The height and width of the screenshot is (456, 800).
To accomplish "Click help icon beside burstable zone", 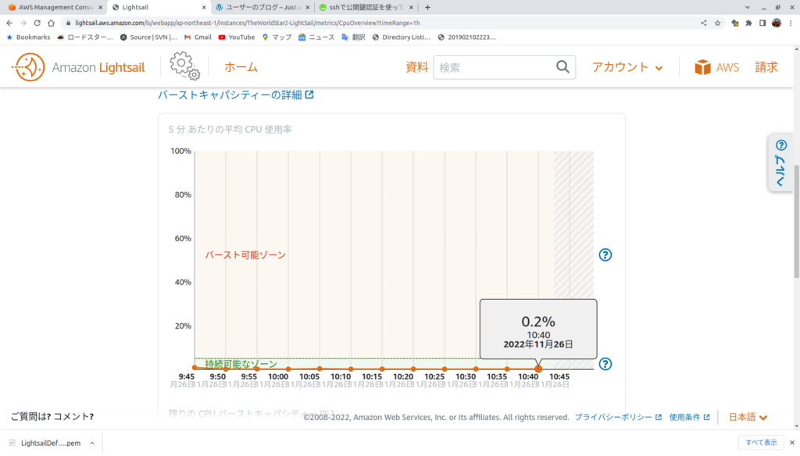I will 605,255.
